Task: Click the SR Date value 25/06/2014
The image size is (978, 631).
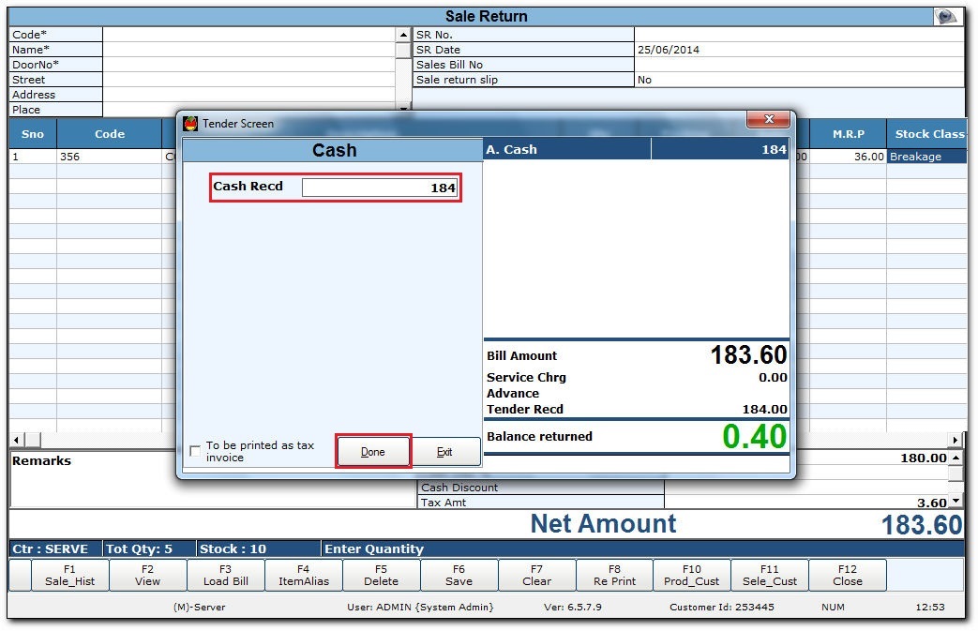Action: click(669, 50)
